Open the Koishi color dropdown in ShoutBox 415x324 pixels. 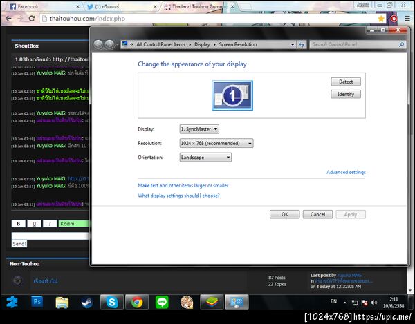coord(73,224)
